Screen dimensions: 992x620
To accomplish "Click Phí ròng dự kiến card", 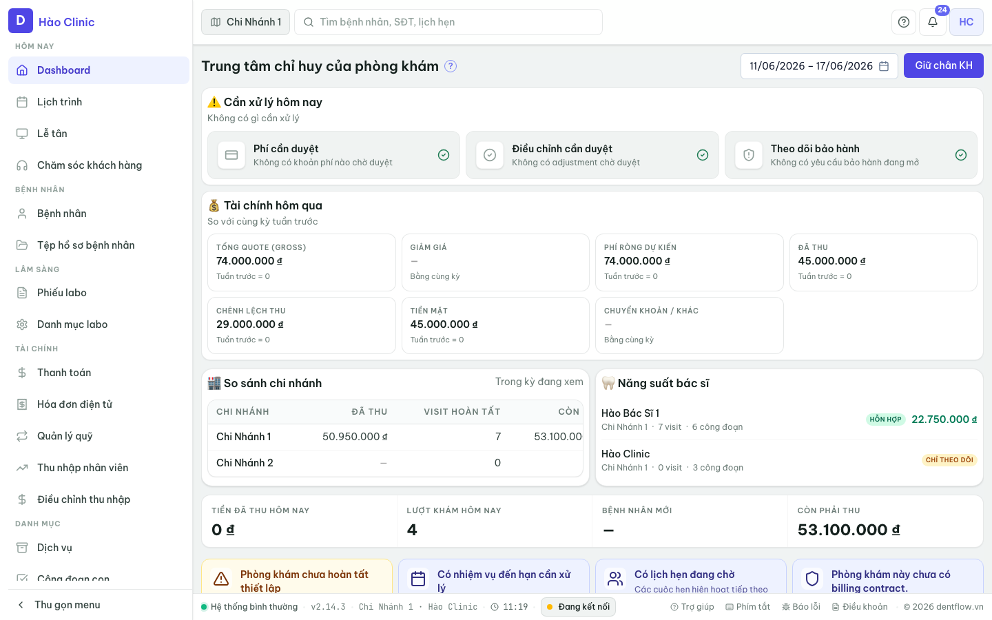I will pos(690,262).
